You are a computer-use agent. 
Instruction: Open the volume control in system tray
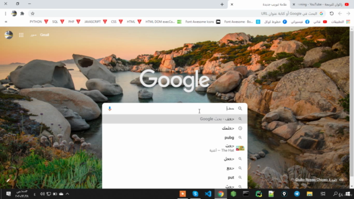[42, 194]
